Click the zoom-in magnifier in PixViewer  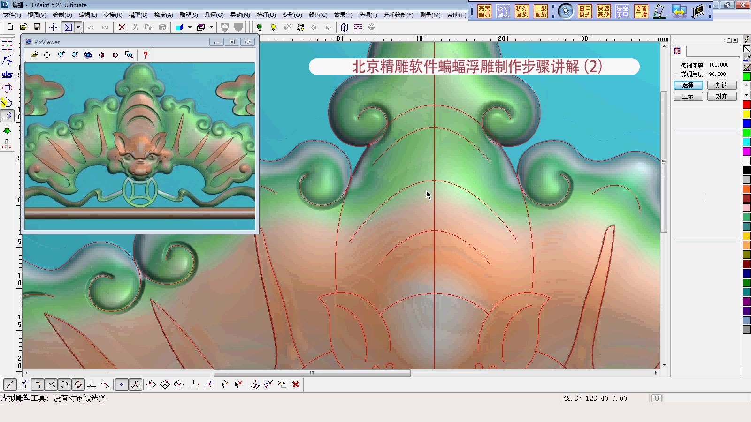coord(61,55)
